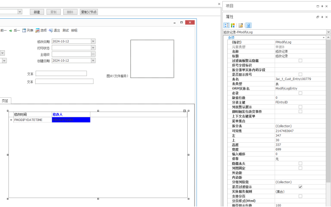Click the 列表 (list) icon in form toolbar
The width and height of the screenshot is (331, 207).
tap(24, 30)
